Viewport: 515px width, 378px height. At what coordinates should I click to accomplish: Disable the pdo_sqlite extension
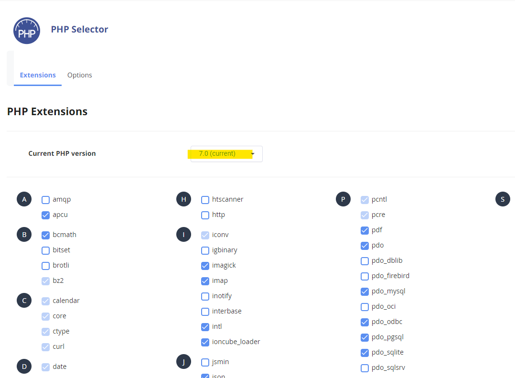(x=365, y=353)
